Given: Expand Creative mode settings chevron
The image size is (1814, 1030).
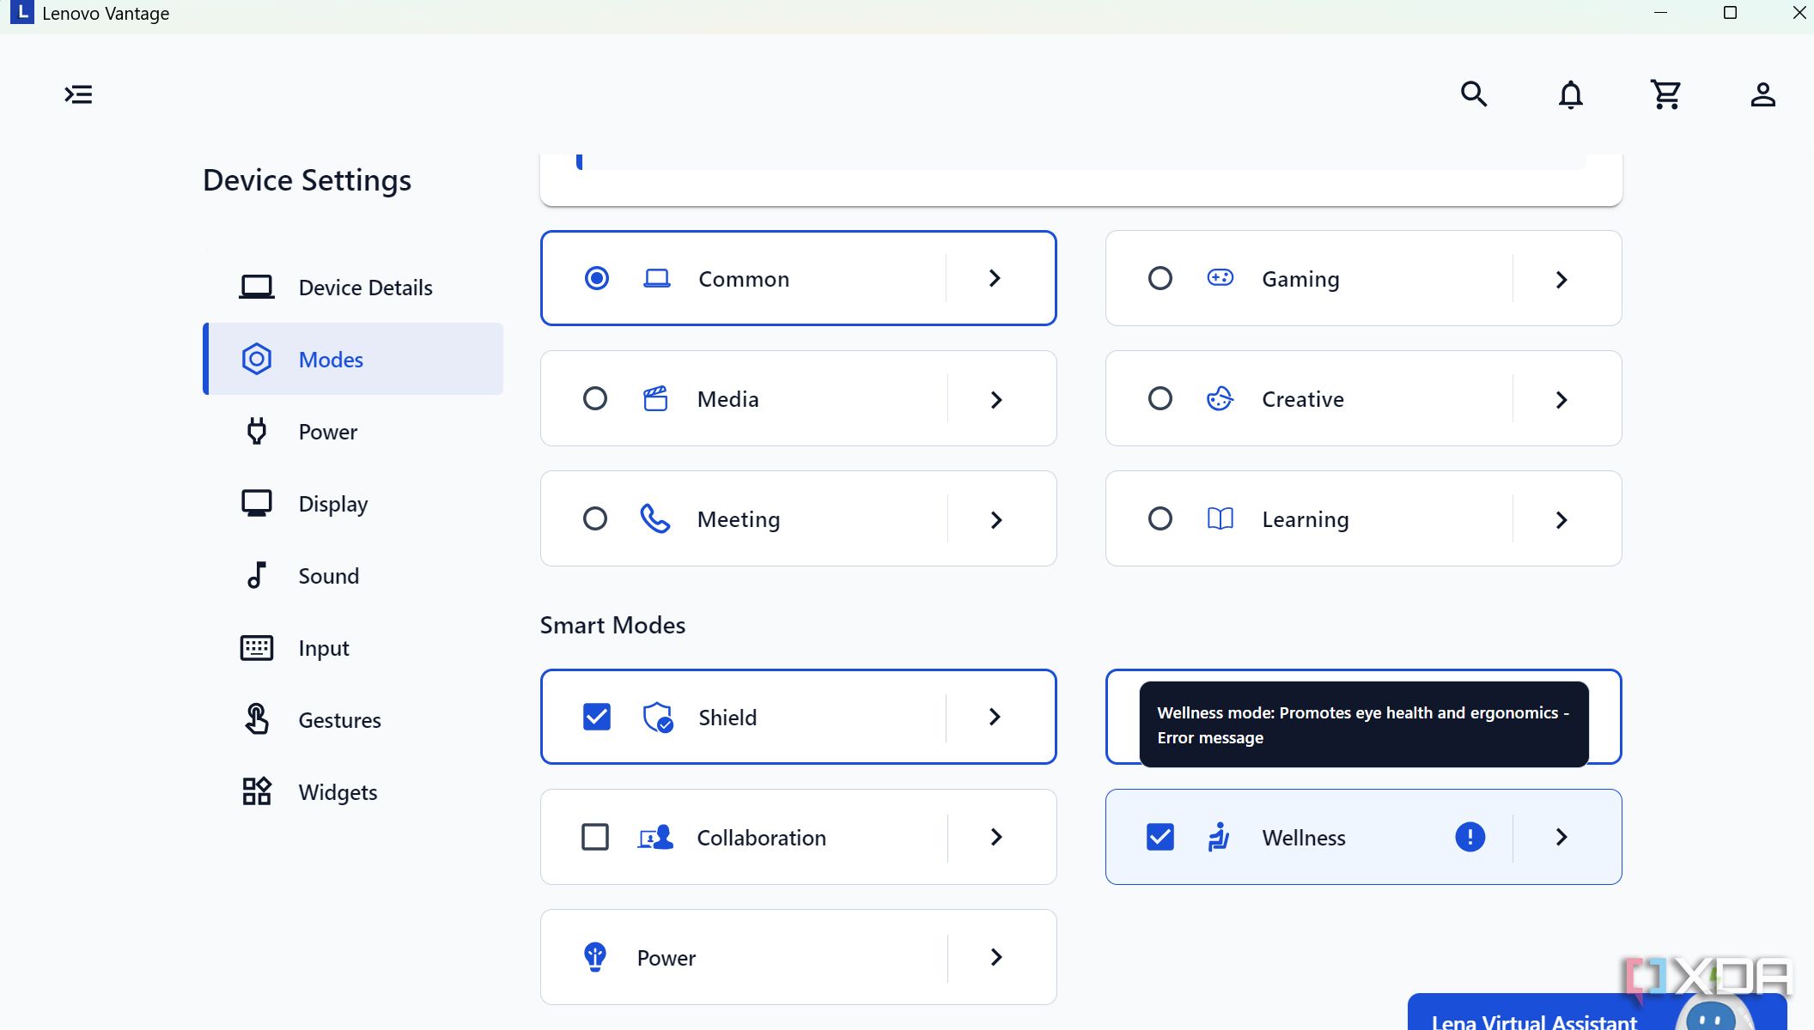Looking at the screenshot, I should point(1561,400).
